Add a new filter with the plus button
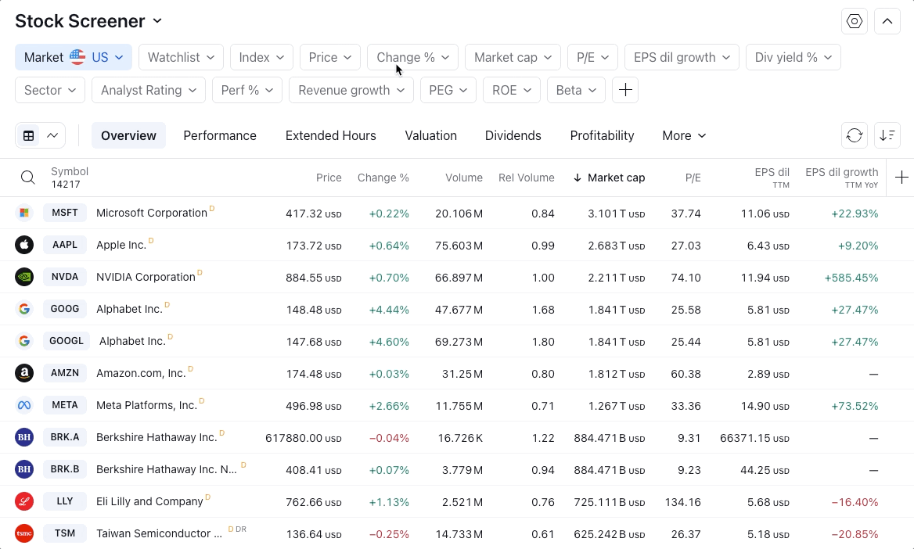Viewport: 914px width, 549px height. pos(625,90)
